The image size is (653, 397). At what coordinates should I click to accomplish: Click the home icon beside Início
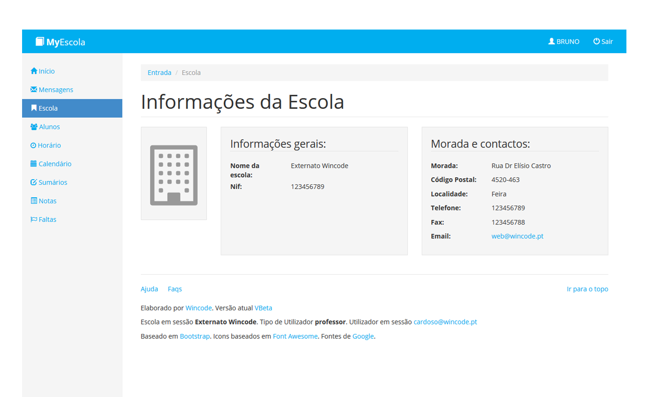click(x=34, y=71)
